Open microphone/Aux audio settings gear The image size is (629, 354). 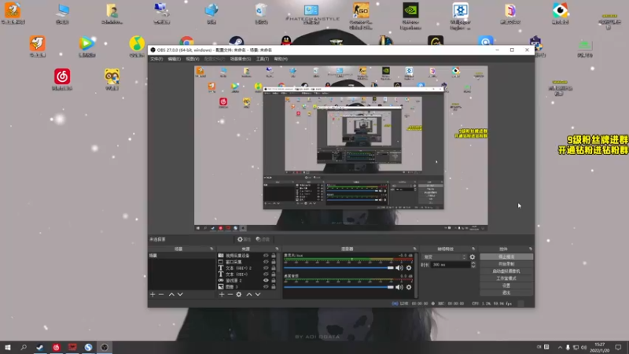point(409,267)
